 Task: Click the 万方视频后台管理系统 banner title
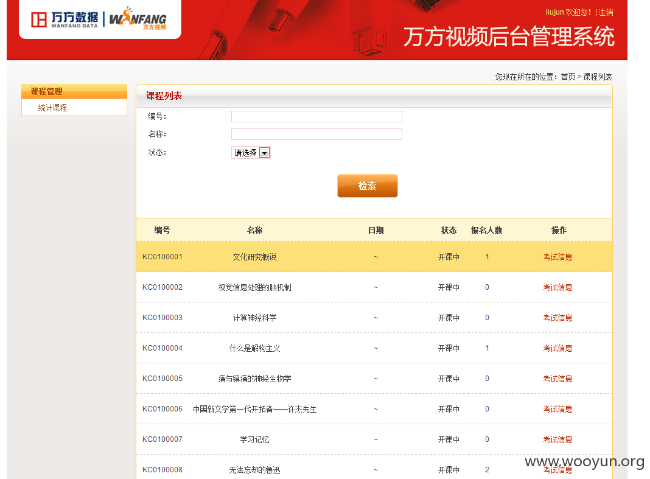tap(509, 37)
